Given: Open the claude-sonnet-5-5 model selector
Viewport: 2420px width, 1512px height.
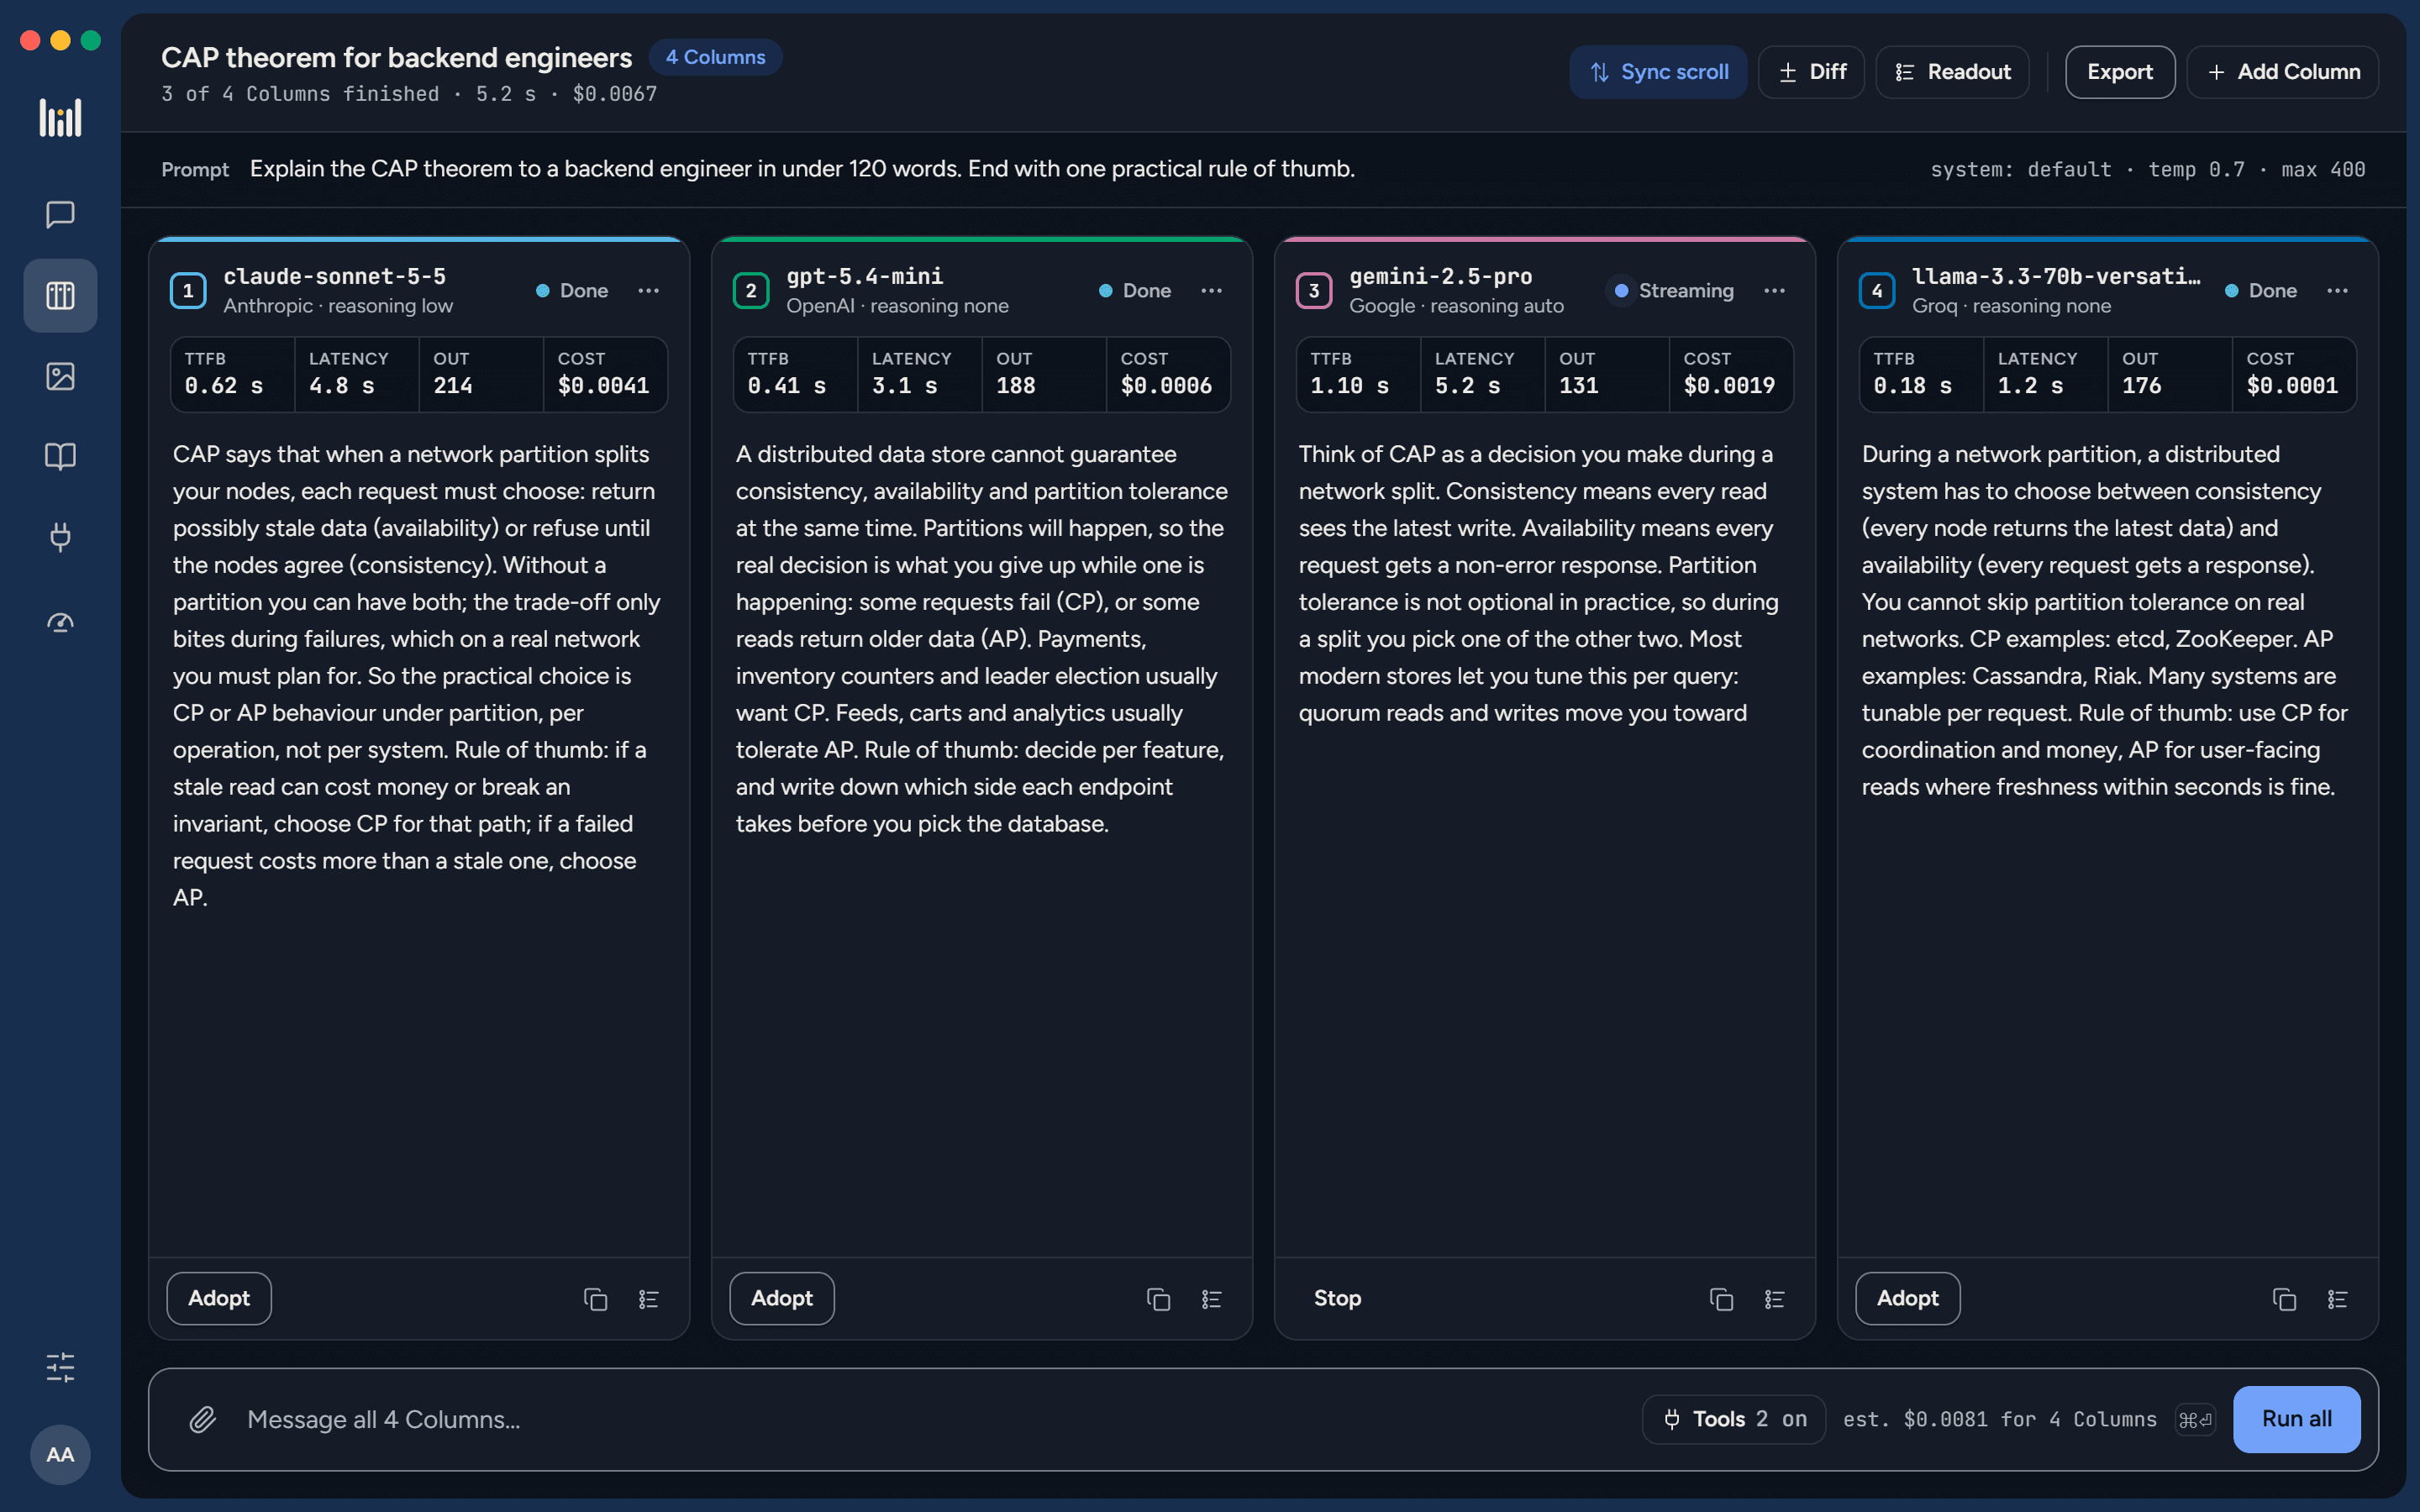Looking at the screenshot, I should 335,276.
